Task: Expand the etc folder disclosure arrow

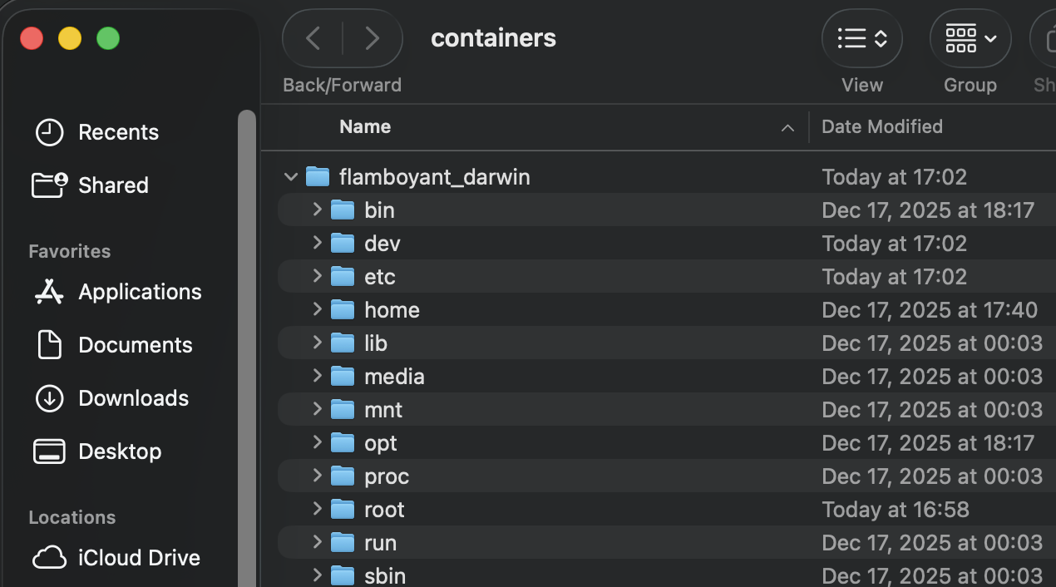Action: tap(317, 276)
